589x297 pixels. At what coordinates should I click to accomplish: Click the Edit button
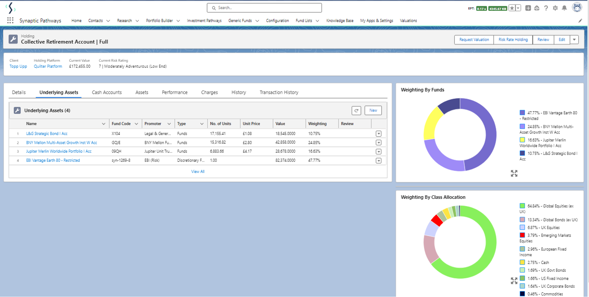[x=562, y=40]
